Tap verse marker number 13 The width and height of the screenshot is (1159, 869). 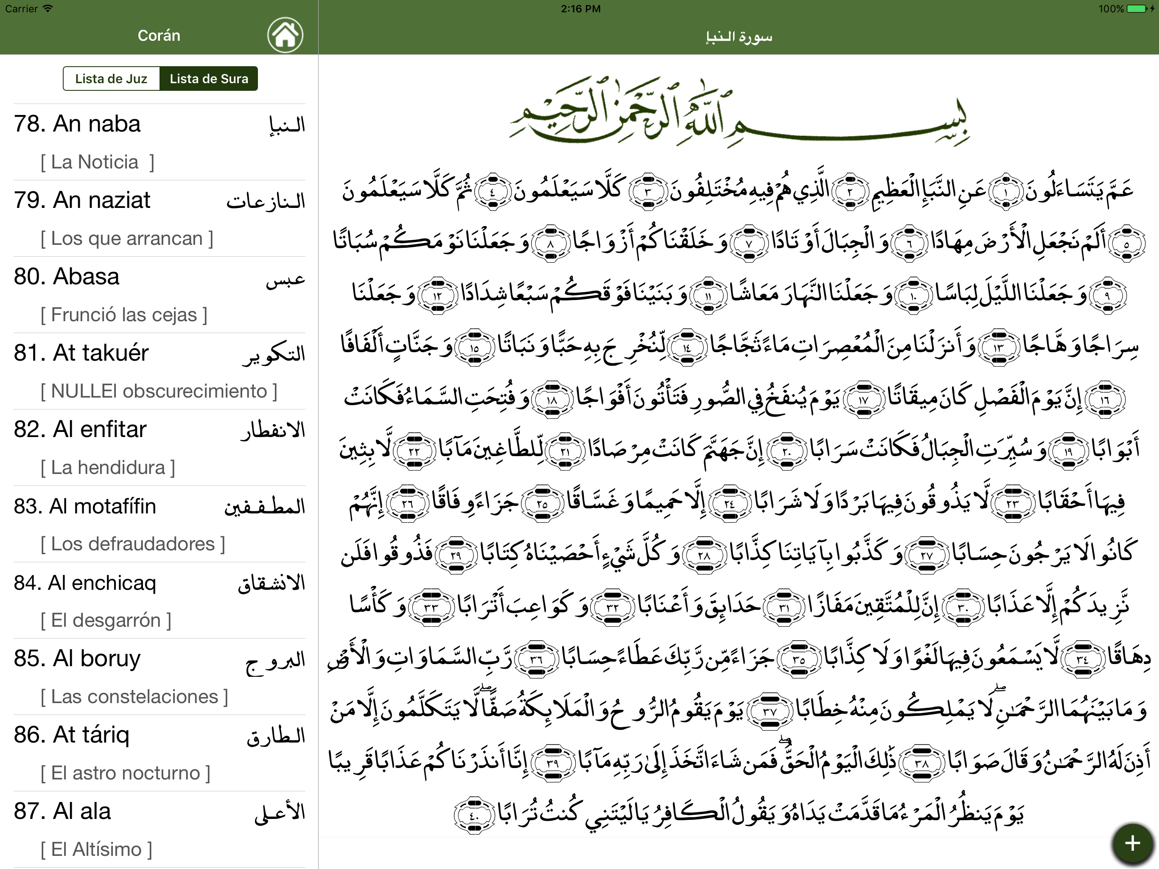tap(999, 348)
